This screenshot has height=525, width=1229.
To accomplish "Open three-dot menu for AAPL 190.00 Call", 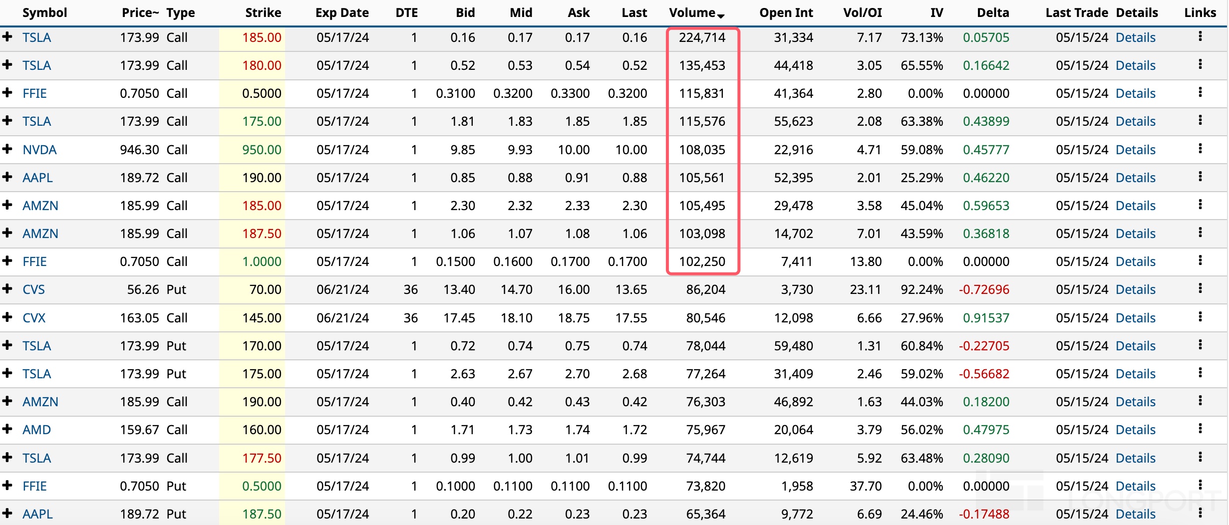I will click(1200, 177).
